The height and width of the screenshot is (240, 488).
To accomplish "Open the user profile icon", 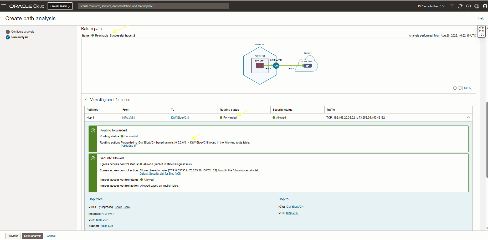I will pyautogui.click(x=485, y=6).
